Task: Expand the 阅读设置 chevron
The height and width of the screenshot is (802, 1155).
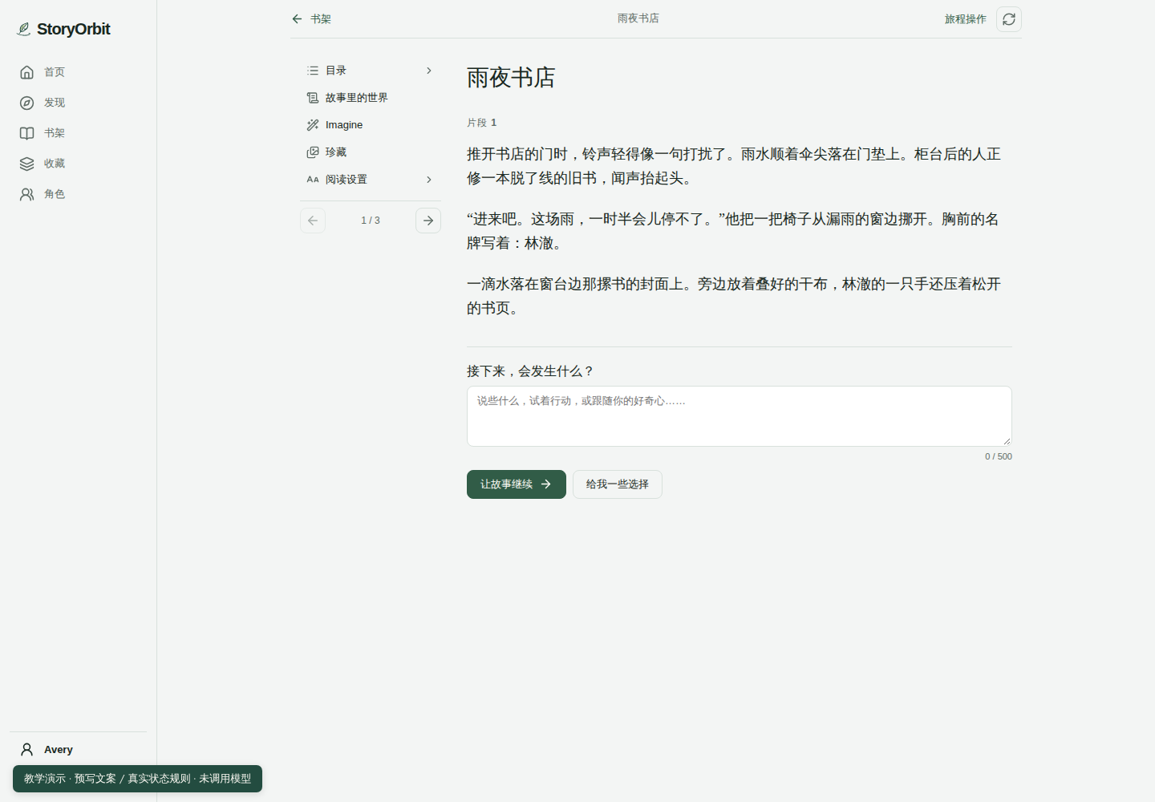Action: click(x=429, y=180)
